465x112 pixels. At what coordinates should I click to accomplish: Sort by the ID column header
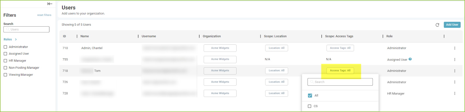(x=65, y=36)
